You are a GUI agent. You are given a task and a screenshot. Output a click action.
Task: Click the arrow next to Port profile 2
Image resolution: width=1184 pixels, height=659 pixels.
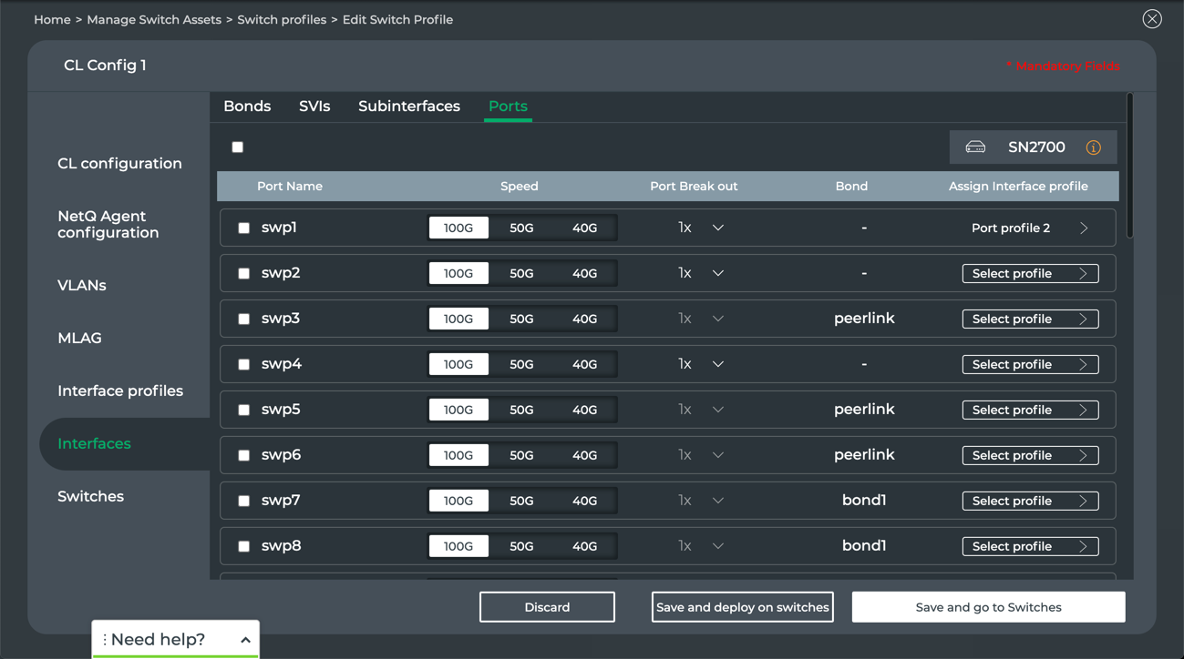[x=1084, y=228]
